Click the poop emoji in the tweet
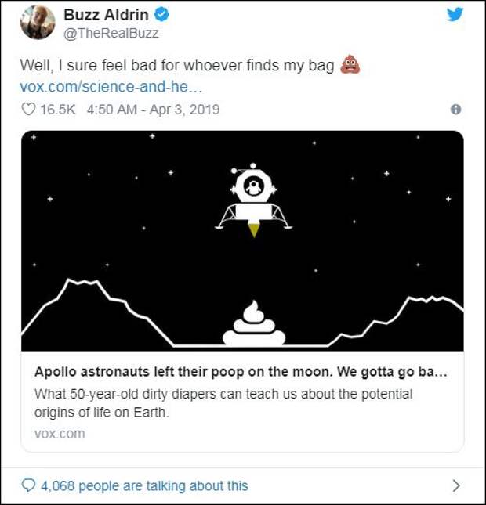The width and height of the screenshot is (486, 505). pos(350,65)
